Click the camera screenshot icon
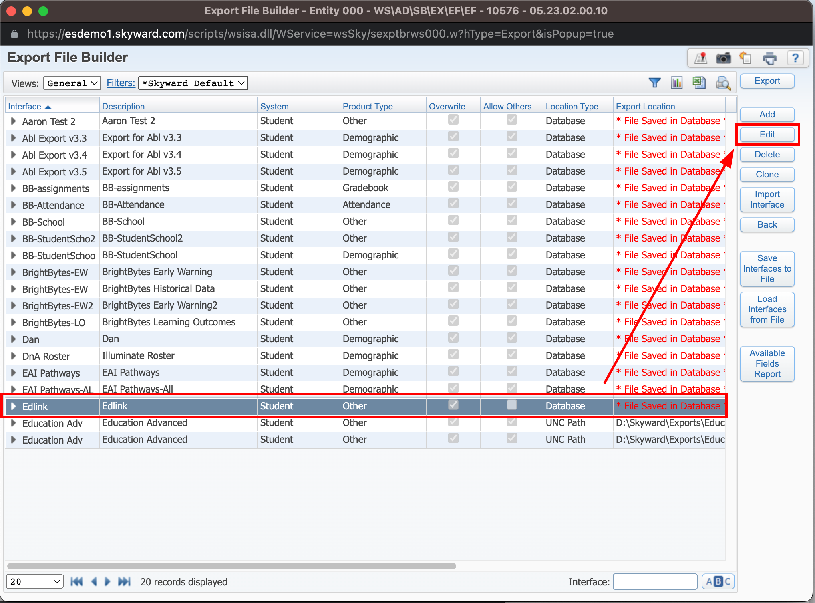 tap(723, 58)
